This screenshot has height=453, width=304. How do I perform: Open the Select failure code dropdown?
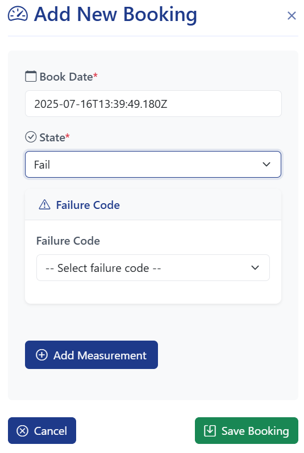pos(153,267)
